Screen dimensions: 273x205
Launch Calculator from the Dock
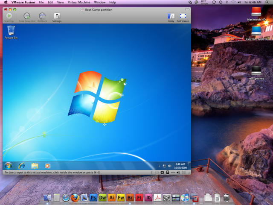pos(57,198)
